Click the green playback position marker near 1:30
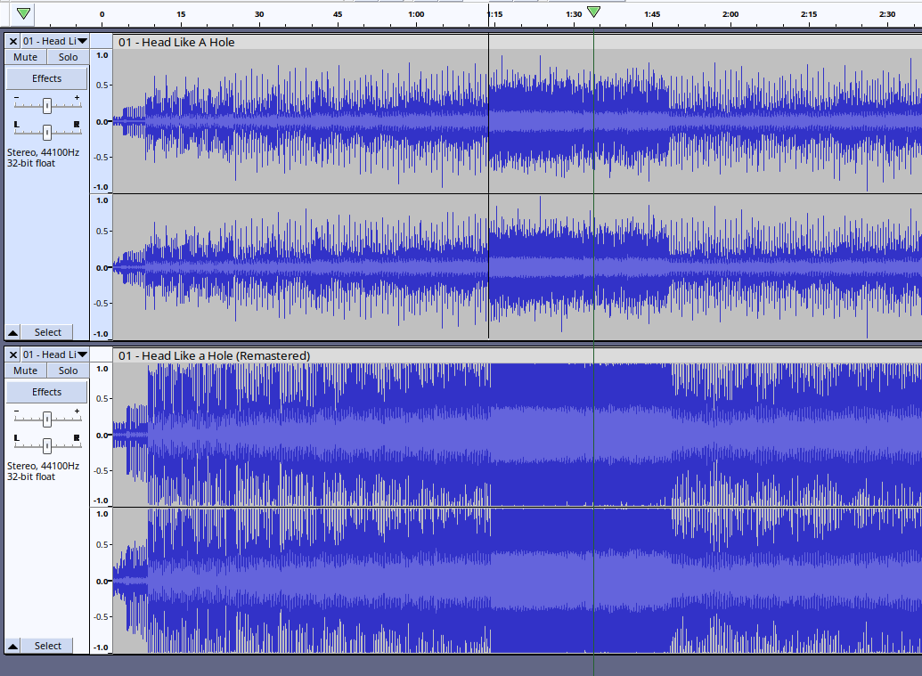This screenshot has width=922, height=676. click(x=594, y=12)
